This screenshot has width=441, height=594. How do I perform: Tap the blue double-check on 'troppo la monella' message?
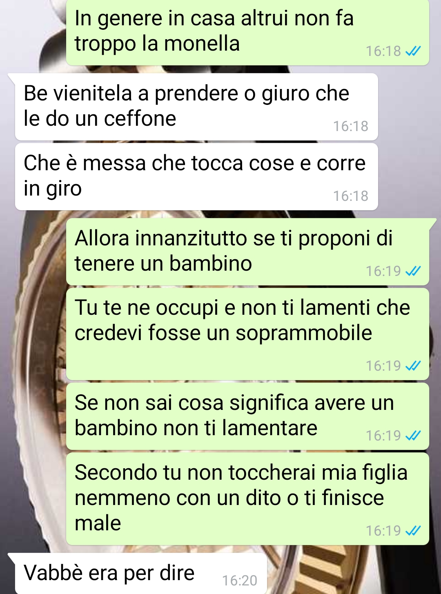pos(413,51)
